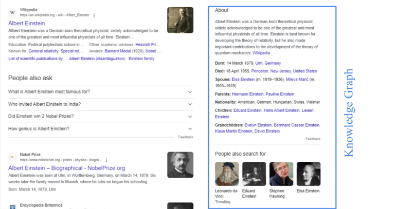Image resolution: width=395 pixels, height=209 pixels.
Task: Click 'Born: March 14, 1879, Ulm' snippet text
Action: (32, 189)
